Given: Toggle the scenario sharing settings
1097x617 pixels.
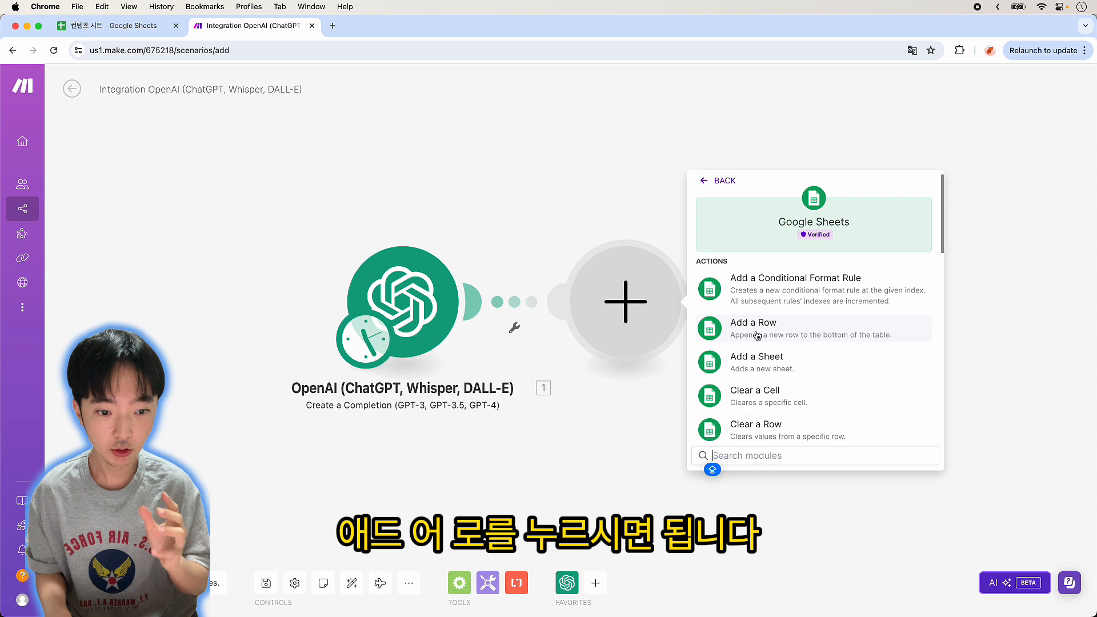Looking at the screenshot, I should click(x=23, y=209).
